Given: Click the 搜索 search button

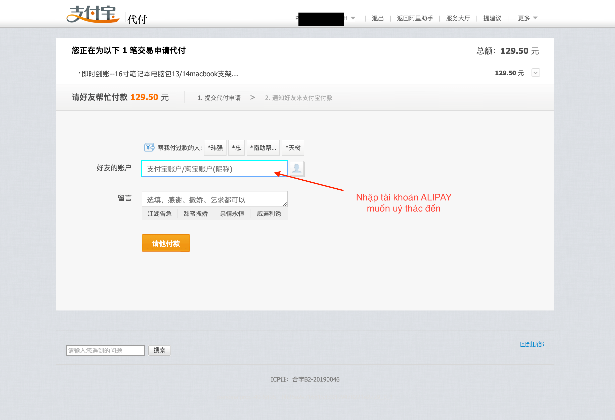Looking at the screenshot, I should tap(160, 350).
